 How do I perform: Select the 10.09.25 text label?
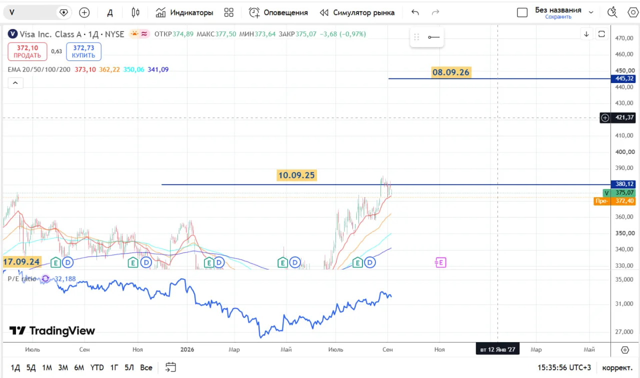[297, 175]
